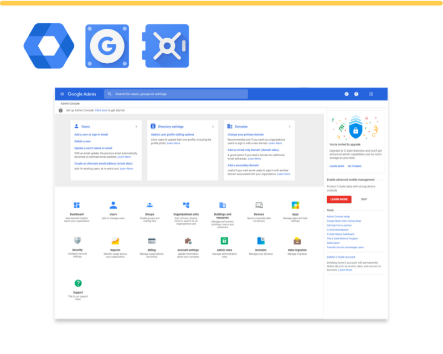Open the 'G Suite Marketplace' link
This screenshot has height=354, width=443.
338,230
